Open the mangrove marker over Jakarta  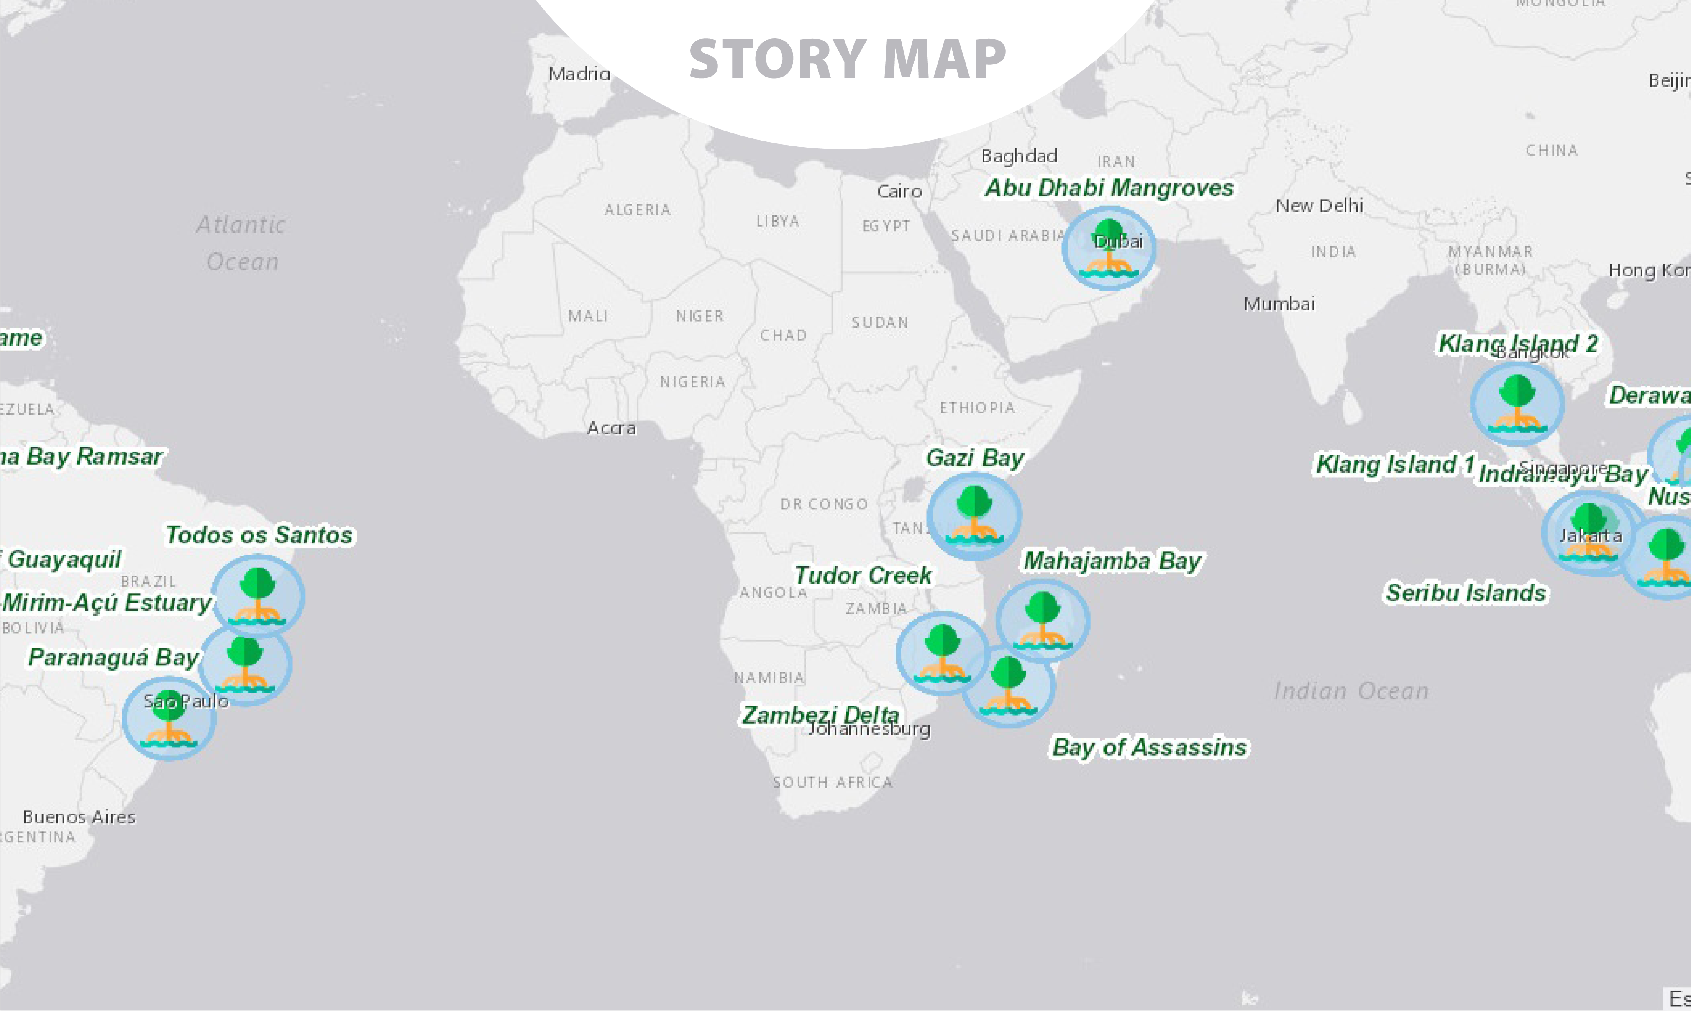1589,534
